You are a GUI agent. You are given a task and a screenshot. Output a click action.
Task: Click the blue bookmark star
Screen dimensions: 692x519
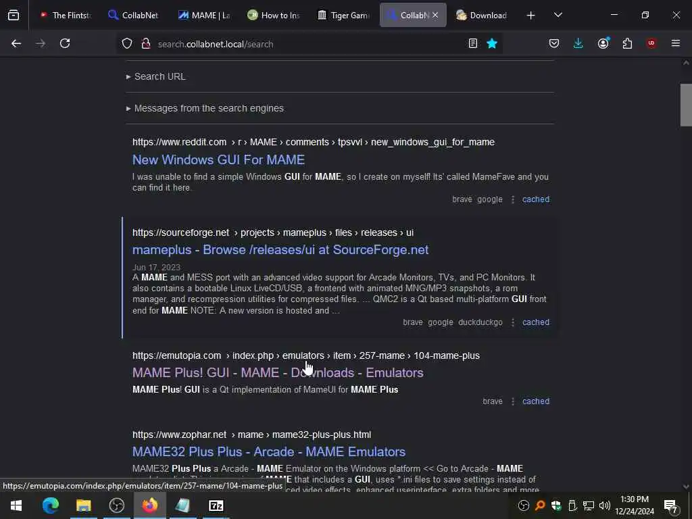click(x=492, y=43)
